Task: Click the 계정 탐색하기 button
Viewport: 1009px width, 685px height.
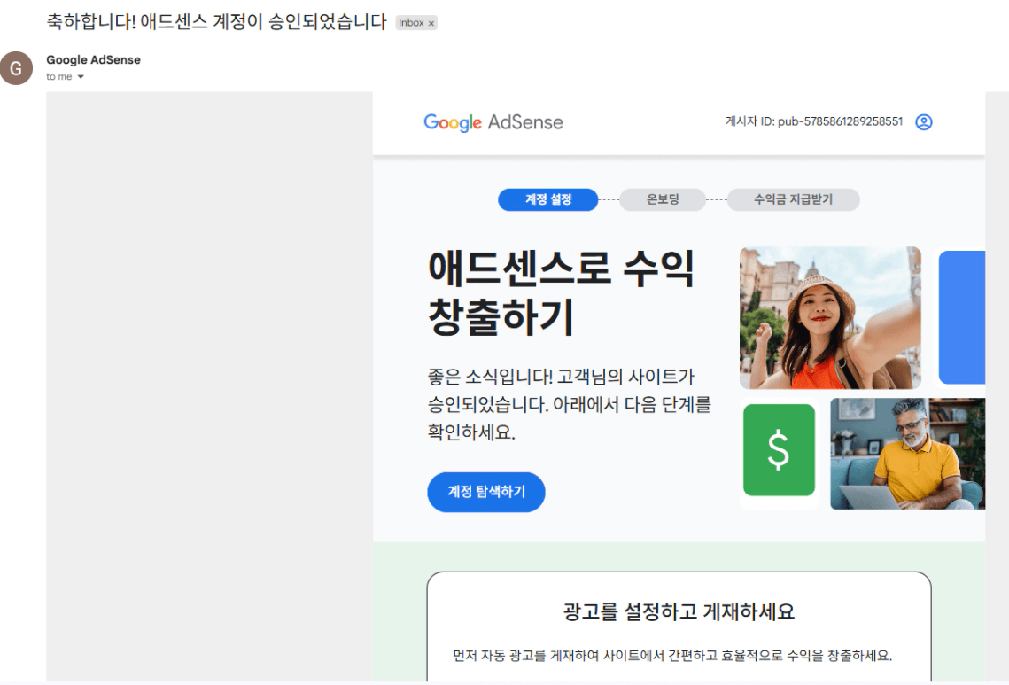Action: [485, 492]
